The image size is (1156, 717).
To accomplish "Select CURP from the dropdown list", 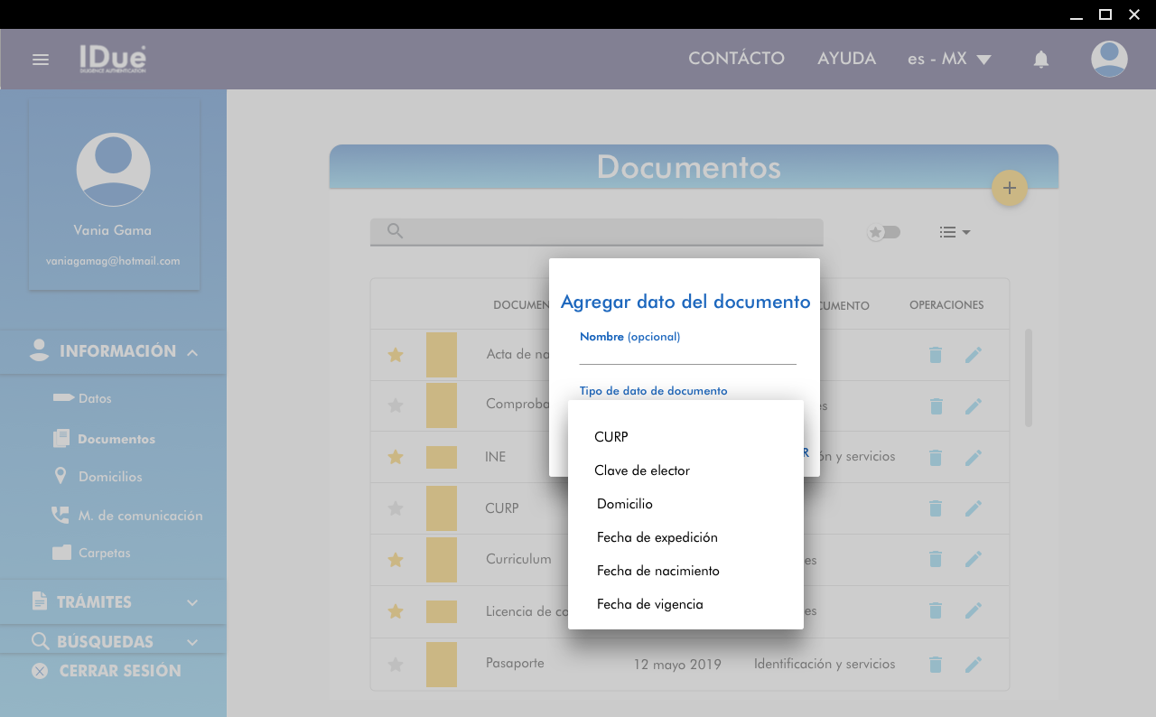I will click(x=611, y=437).
